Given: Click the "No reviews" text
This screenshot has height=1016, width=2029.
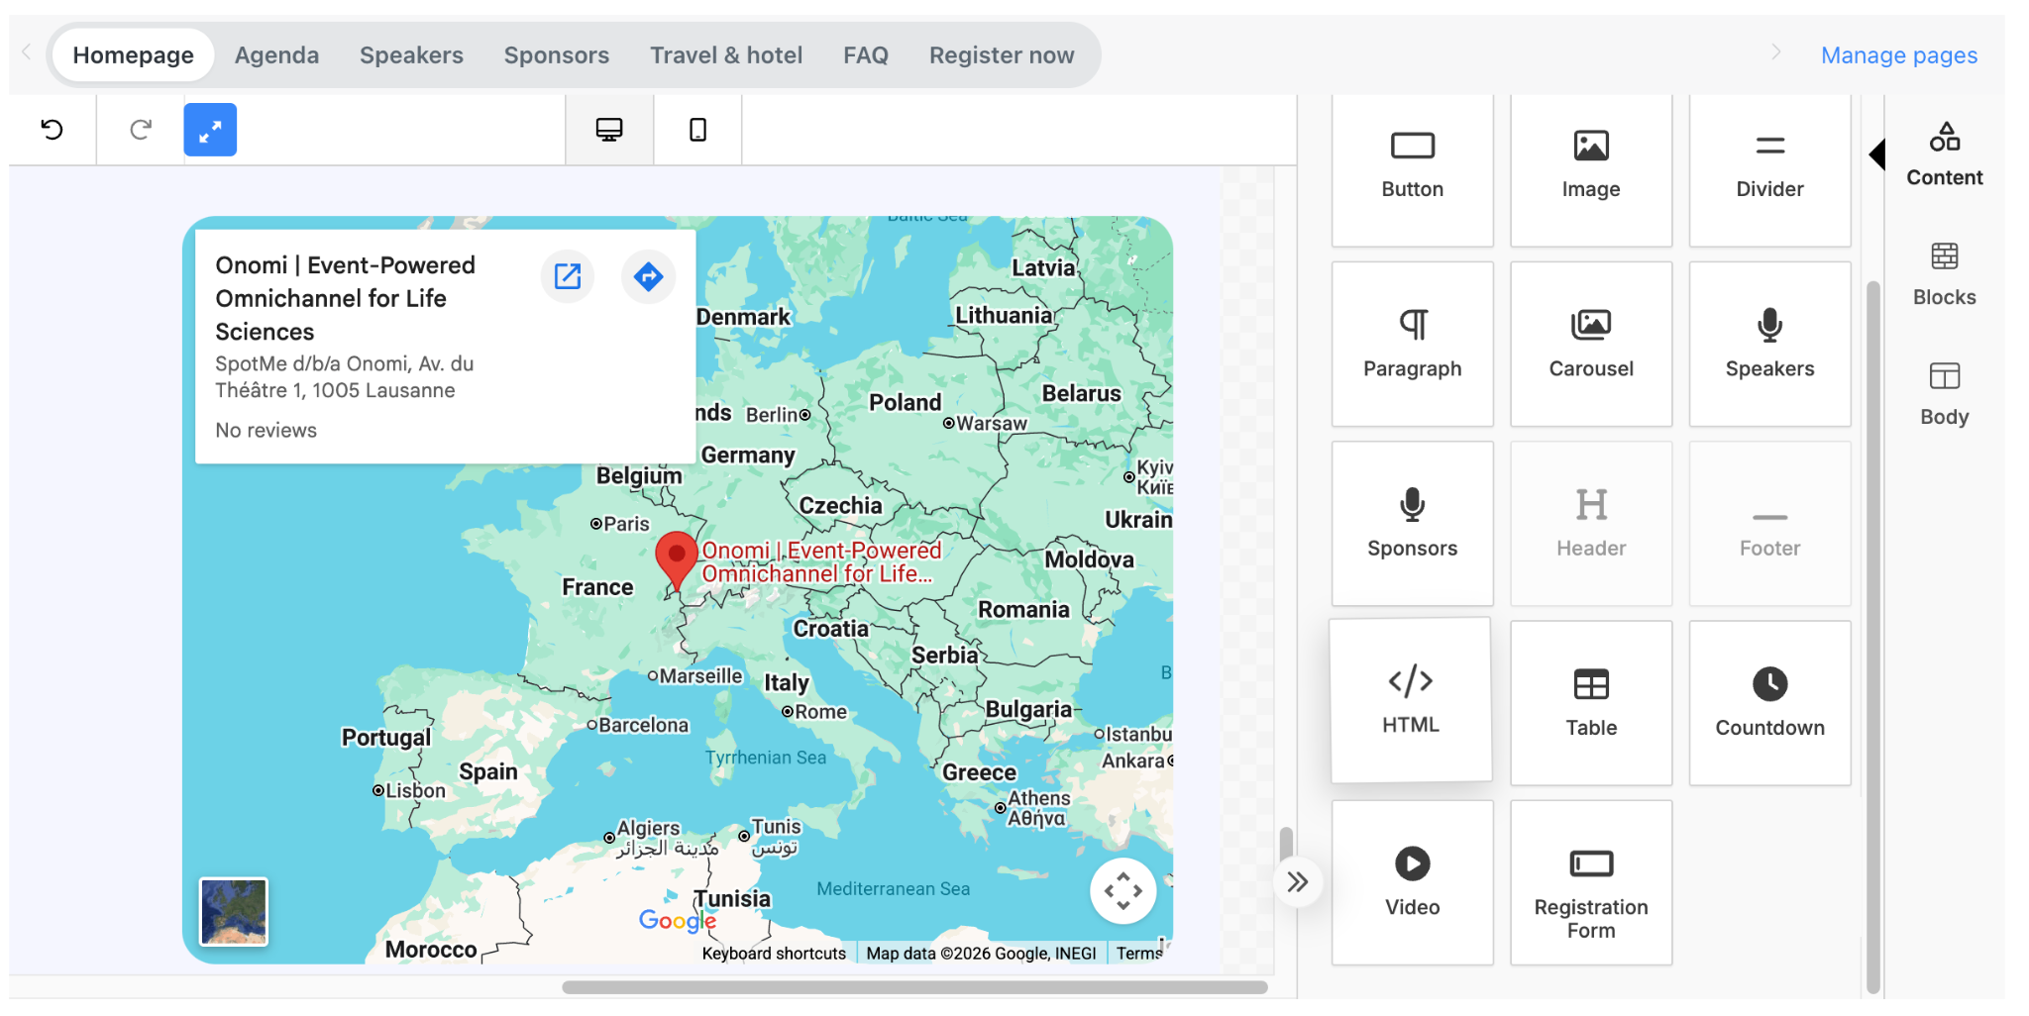Looking at the screenshot, I should pyautogui.click(x=266, y=431).
